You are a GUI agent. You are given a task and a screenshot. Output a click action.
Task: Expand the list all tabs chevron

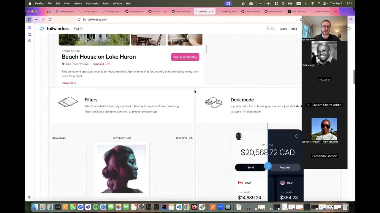[344, 12]
